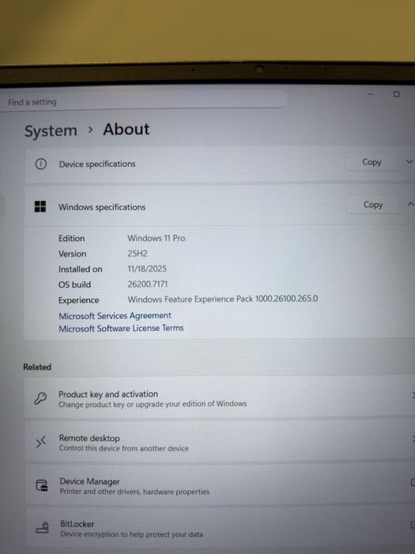Click the Device Manager icon
Screen dimensions: 415x554
[42, 485]
